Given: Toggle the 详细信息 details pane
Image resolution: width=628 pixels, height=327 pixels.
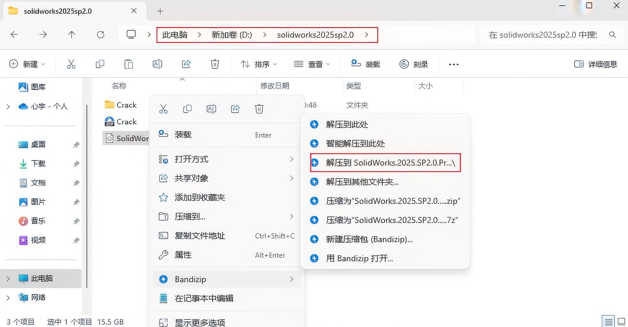Looking at the screenshot, I should [x=596, y=64].
